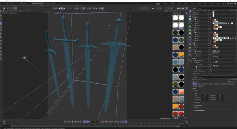Click the Y axis lock icon
This screenshot has height=129, width=237.
(x=10, y=8)
